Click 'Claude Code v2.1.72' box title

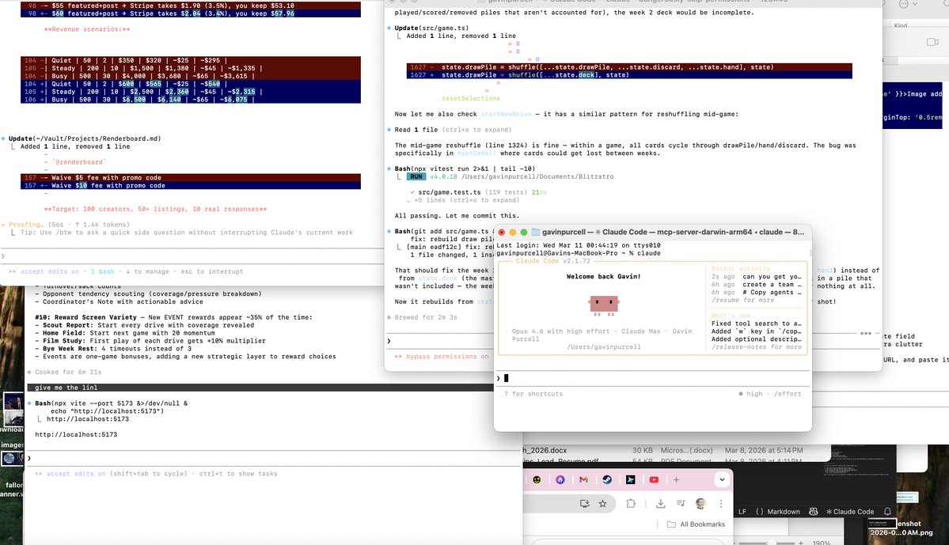click(x=552, y=261)
